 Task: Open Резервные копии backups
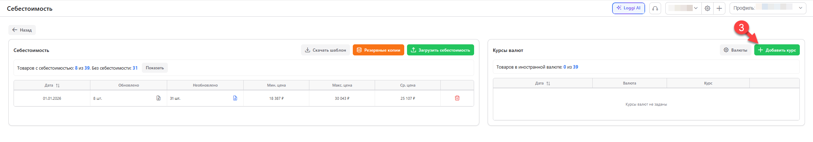pyautogui.click(x=378, y=50)
